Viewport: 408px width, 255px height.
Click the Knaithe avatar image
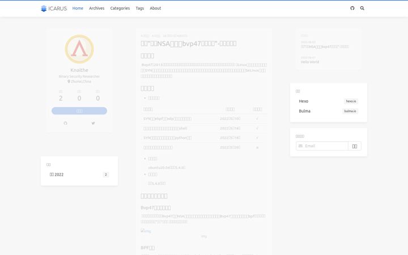(79, 49)
